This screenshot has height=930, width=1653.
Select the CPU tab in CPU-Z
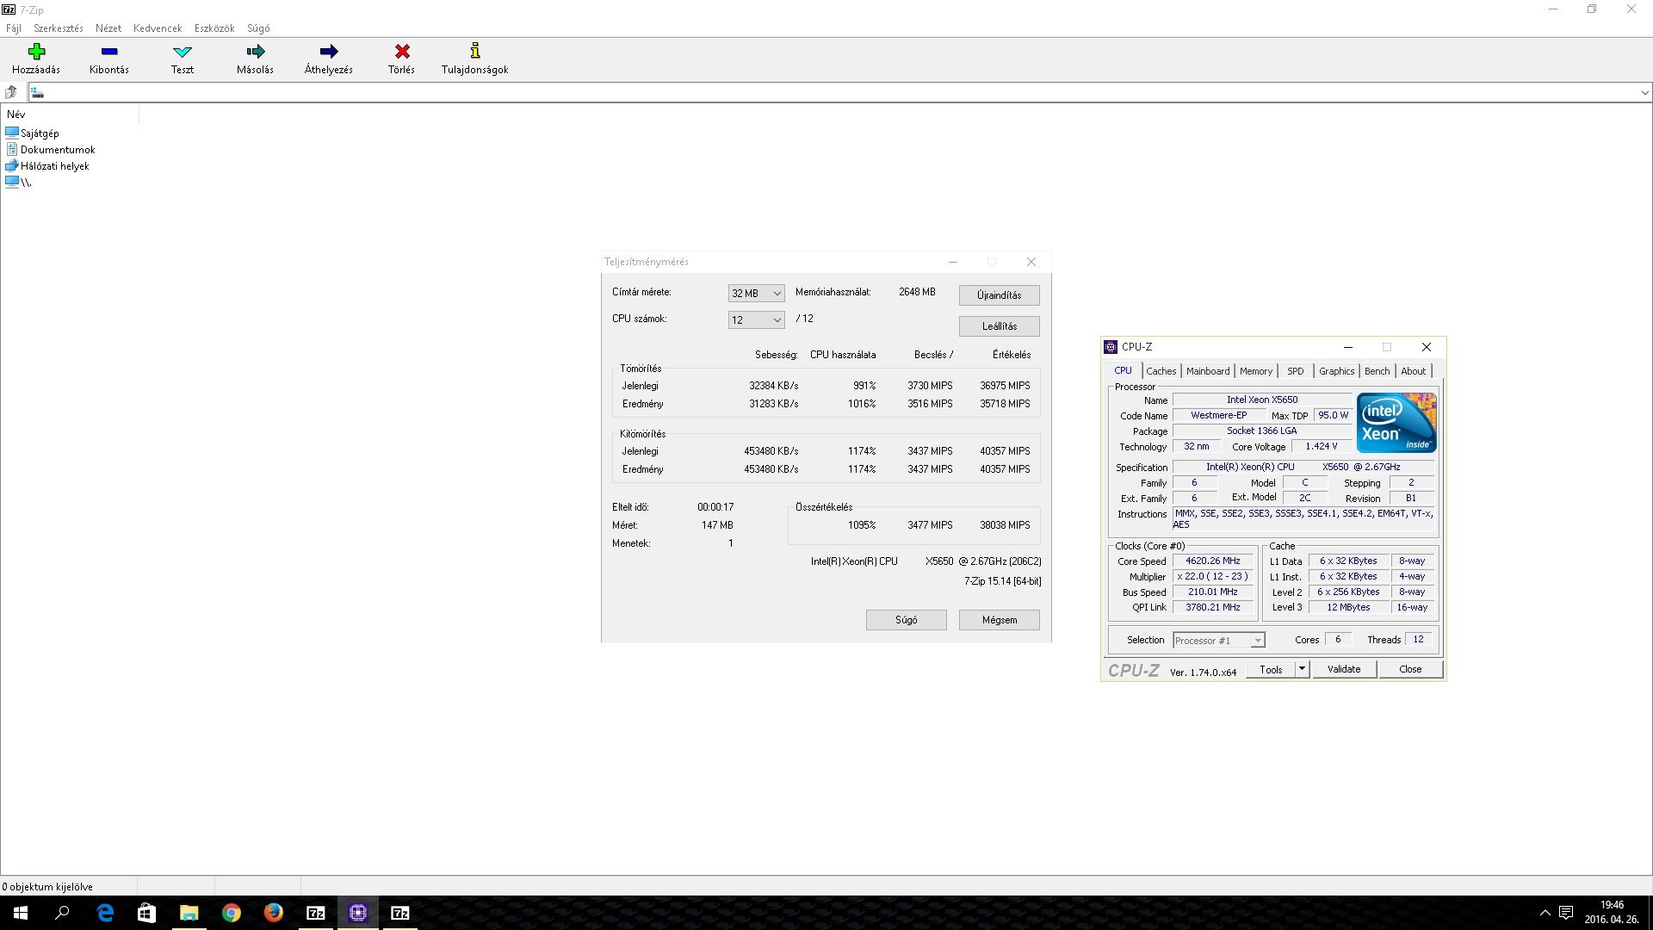[1124, 370]
